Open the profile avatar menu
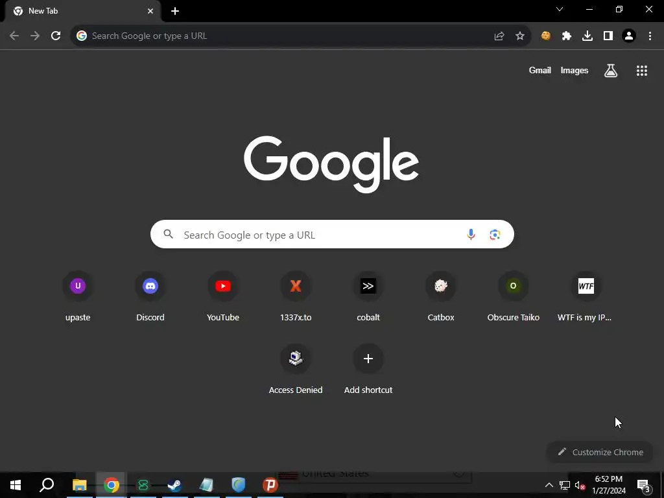The height and width of the screenshot is (498, 664). click(x=629, y=36)
